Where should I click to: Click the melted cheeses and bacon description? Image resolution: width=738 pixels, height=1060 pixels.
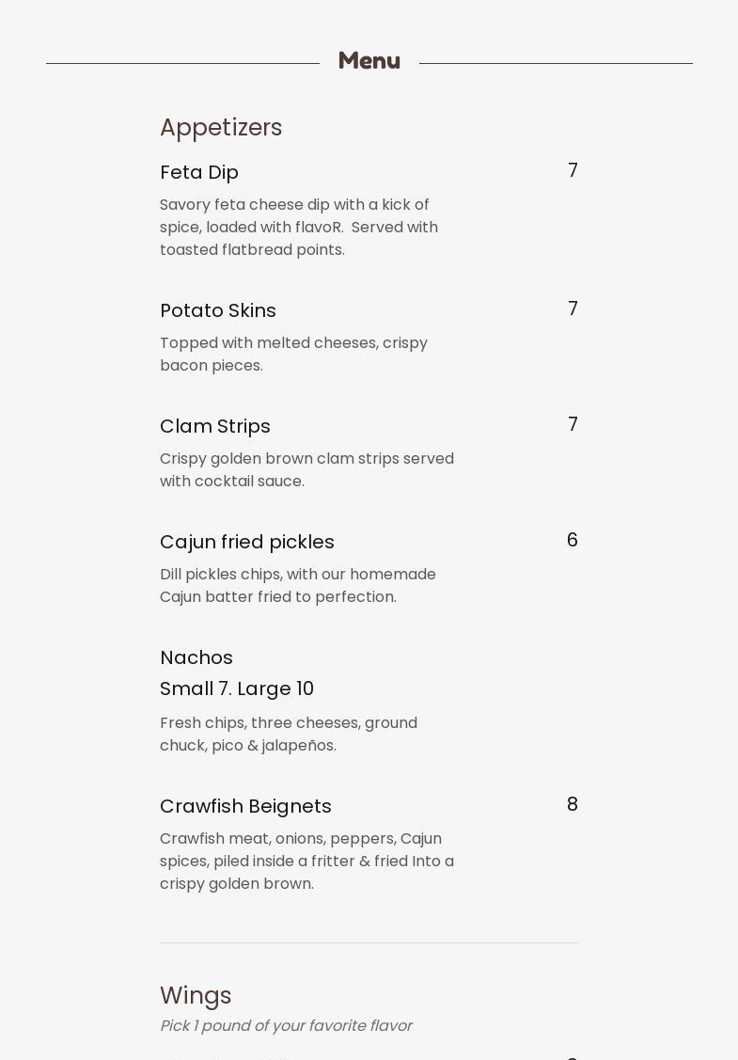coord(293,355)
